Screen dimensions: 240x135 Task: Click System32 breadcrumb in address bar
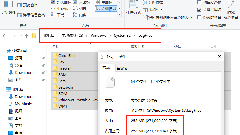point(122,36)
